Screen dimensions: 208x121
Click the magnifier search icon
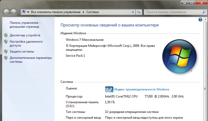204,12
